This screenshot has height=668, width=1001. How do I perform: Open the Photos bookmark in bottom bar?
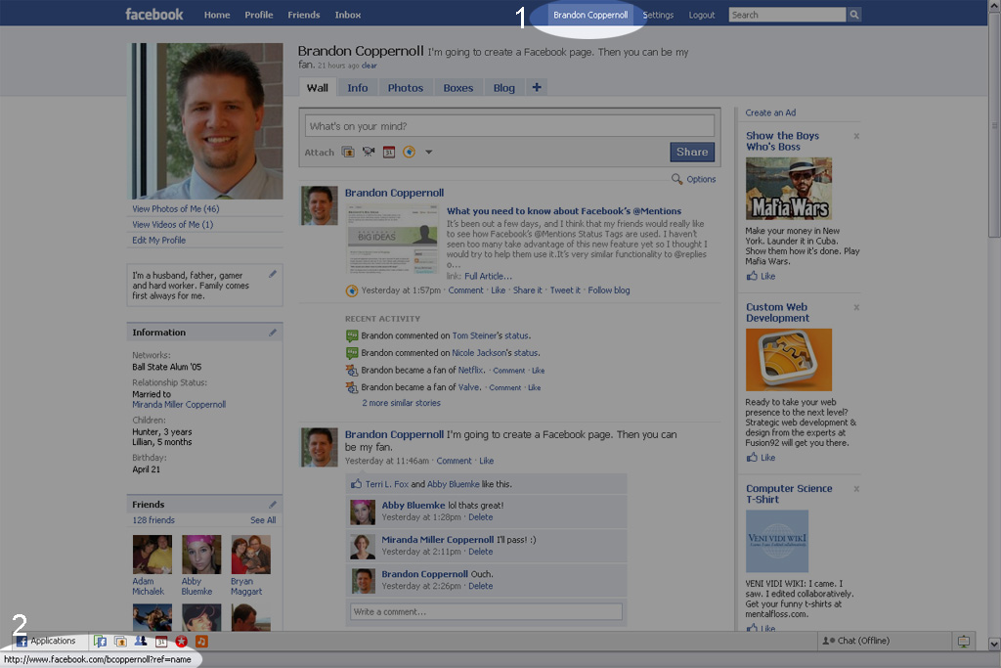click(x=120, y=642)
